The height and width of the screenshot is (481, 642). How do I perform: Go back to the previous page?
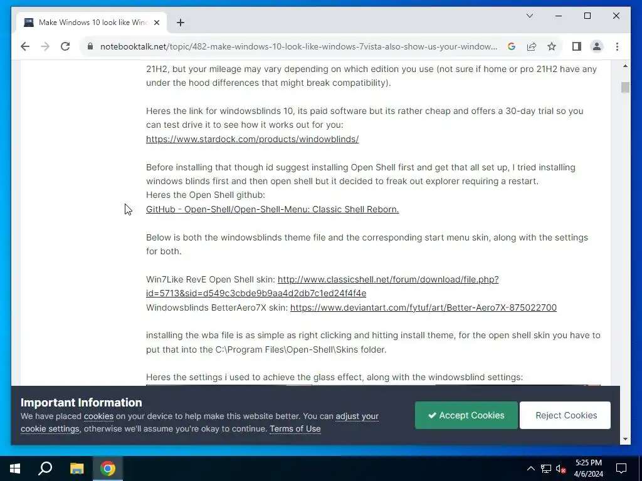[x=25, y=46]
